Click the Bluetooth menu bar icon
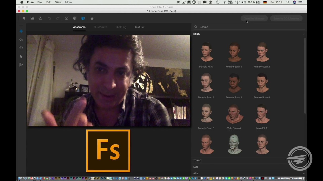 (224, 2)
